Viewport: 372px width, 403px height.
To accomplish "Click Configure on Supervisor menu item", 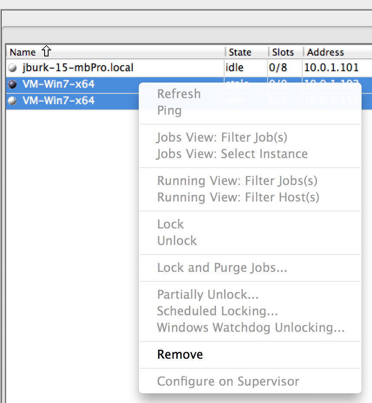I will click(x=228, y=381).
